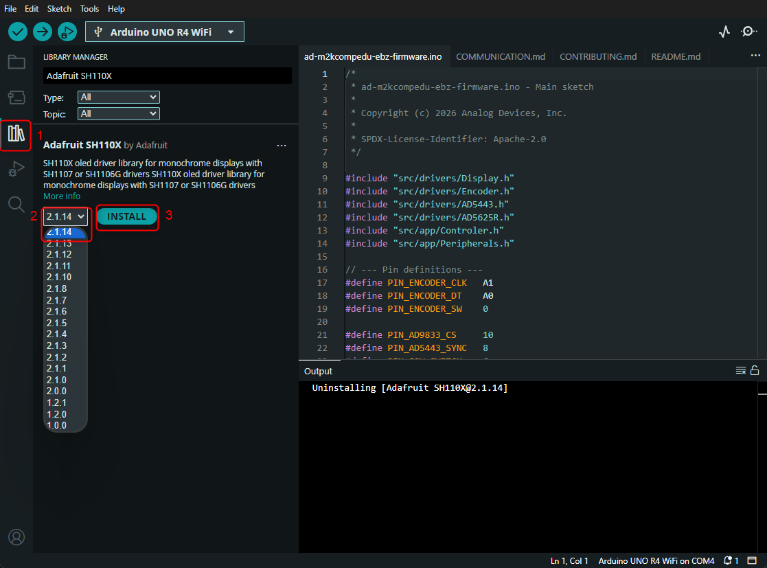
Task: Open the Edit menu
Action: point(32,9)
